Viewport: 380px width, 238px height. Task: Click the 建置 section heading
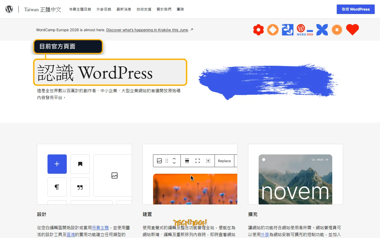tap(147, 214)
